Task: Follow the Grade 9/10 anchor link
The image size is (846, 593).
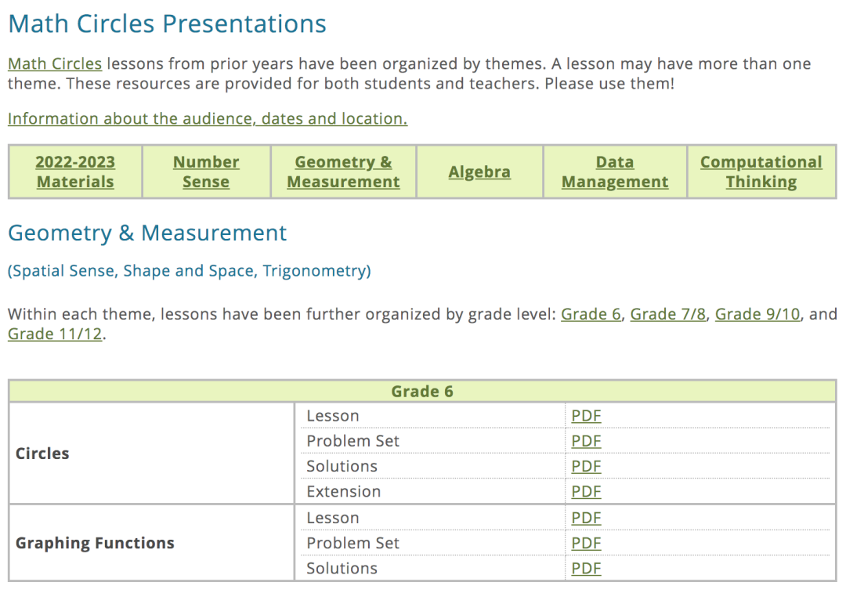Action: point(757,314)
